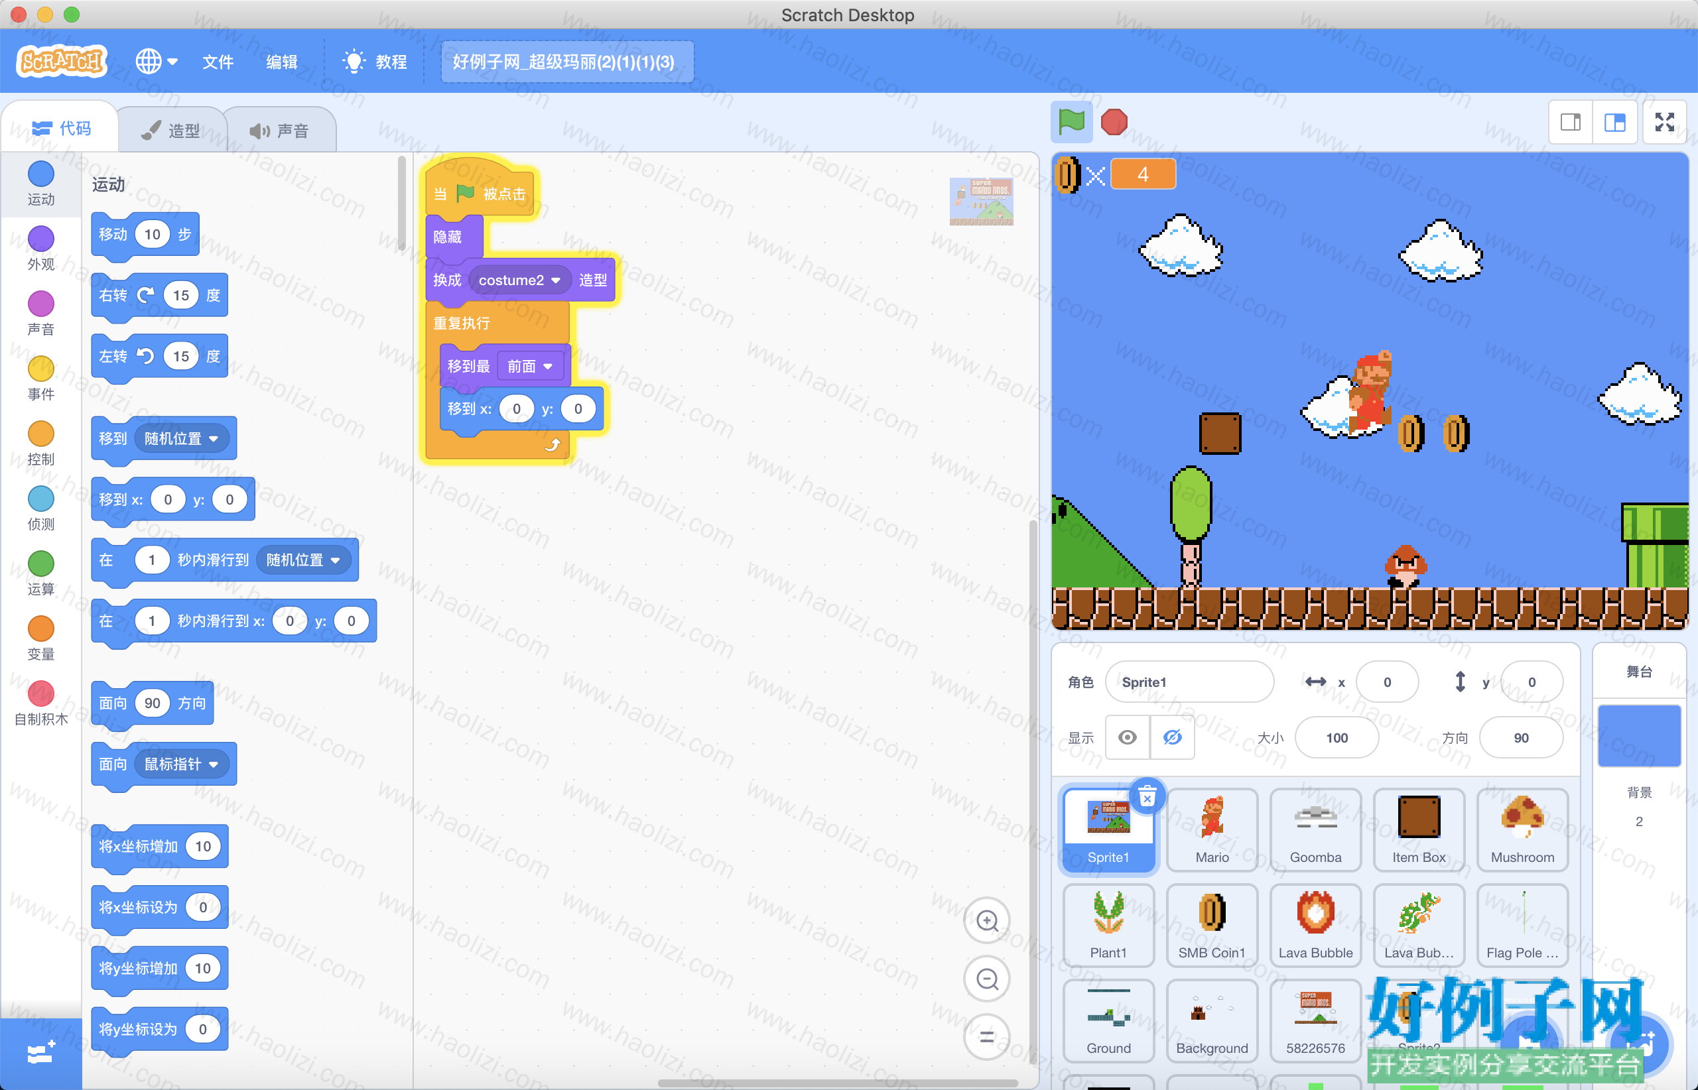Select the 事件 events category
Viewport: 1698px width, 1090px height.
point(40,379)
